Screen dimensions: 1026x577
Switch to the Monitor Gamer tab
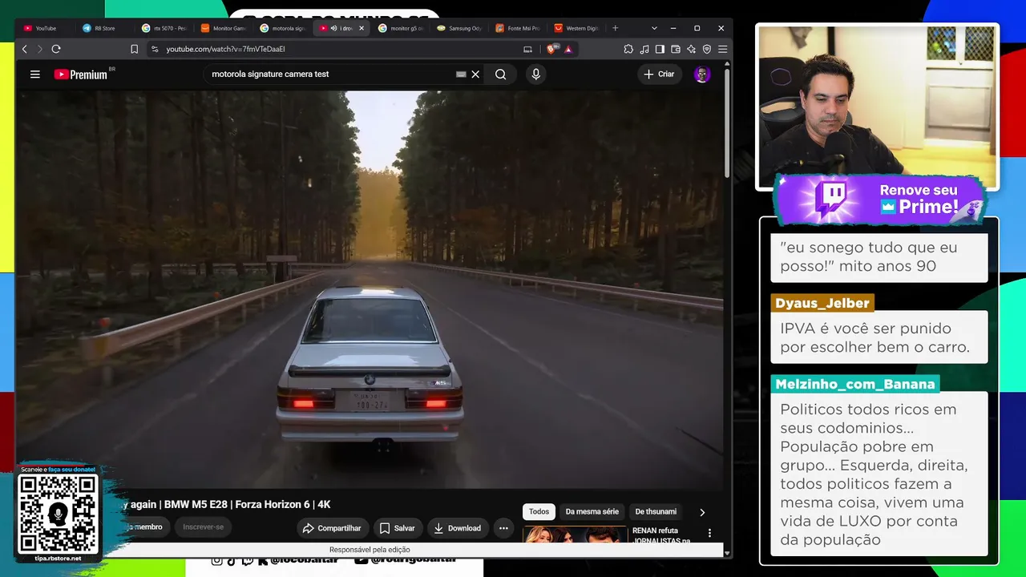[224, 28]
